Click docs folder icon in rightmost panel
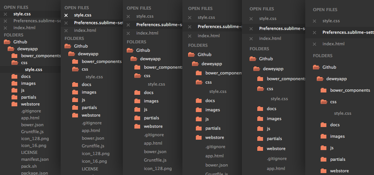The height and width of the screenshot is (175, 374). 324,125
